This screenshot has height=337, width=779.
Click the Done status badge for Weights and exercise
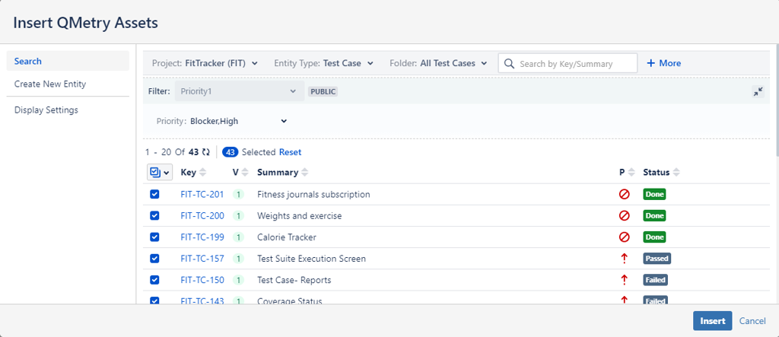point(654,216)
